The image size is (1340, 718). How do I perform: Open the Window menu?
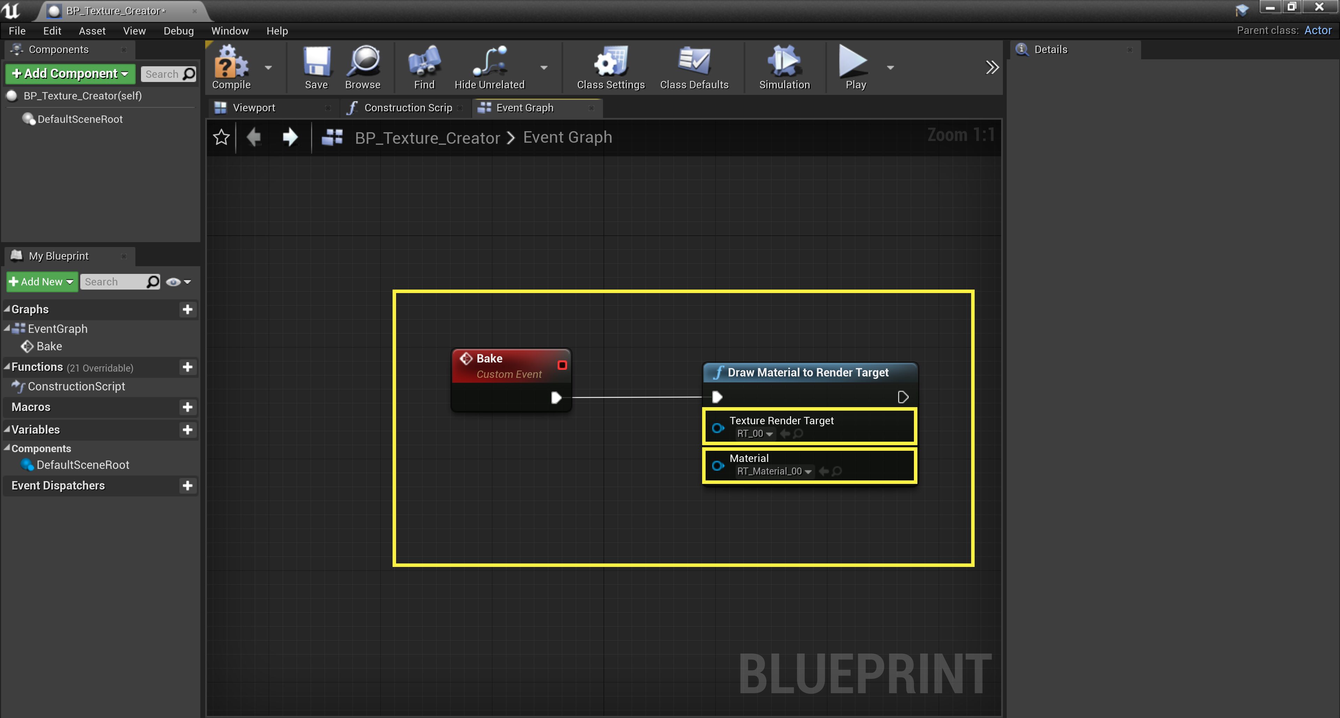[229, 31]
